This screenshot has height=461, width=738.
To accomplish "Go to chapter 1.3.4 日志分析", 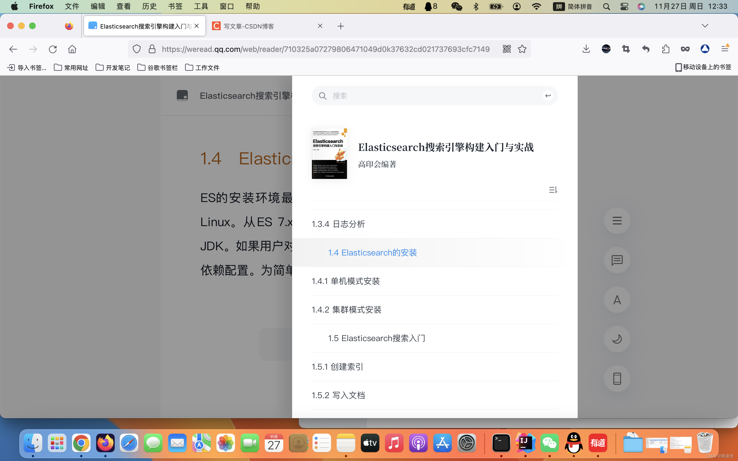I will [x=435, y=224].
